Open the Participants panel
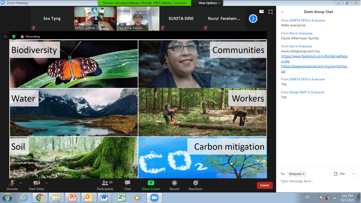This screenshot has height=203, width=361. [x=105, y=185]
